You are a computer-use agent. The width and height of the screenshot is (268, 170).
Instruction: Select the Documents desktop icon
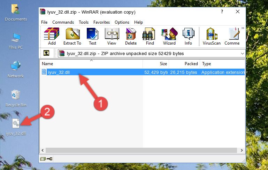coord(16,13)
